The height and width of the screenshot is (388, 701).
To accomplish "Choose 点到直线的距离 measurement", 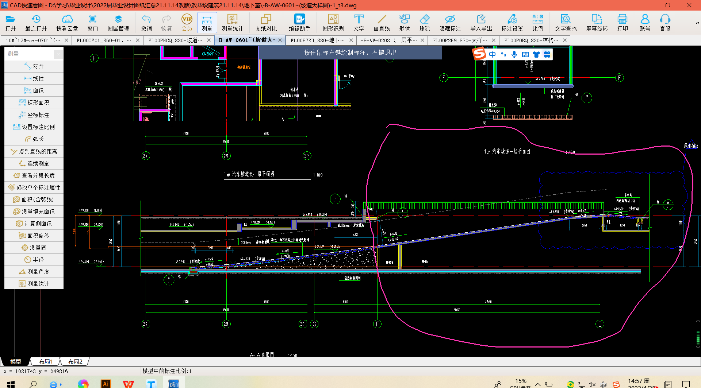I will [x=34, y=151].
